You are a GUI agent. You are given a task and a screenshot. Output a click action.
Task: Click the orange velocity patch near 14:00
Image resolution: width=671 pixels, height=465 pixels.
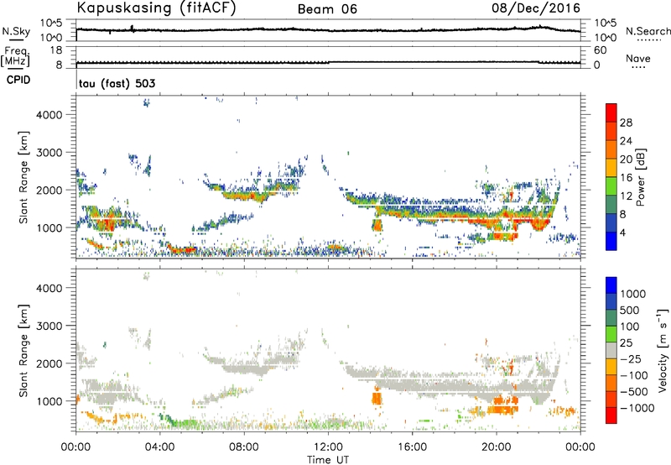377,399
